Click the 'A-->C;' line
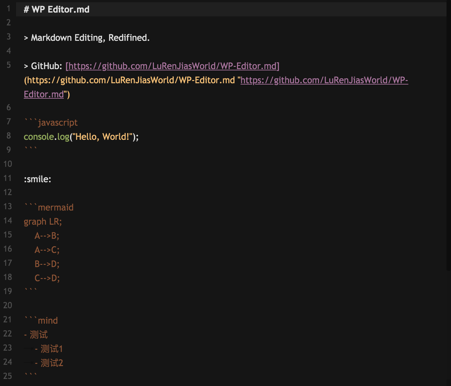 click(x=47, y=250)
